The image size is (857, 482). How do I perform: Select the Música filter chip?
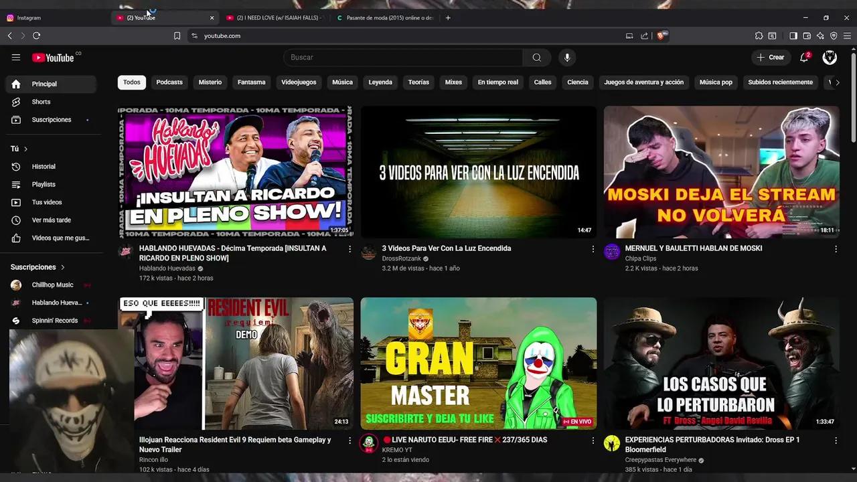pyautogui.click(x=342, y=82)
